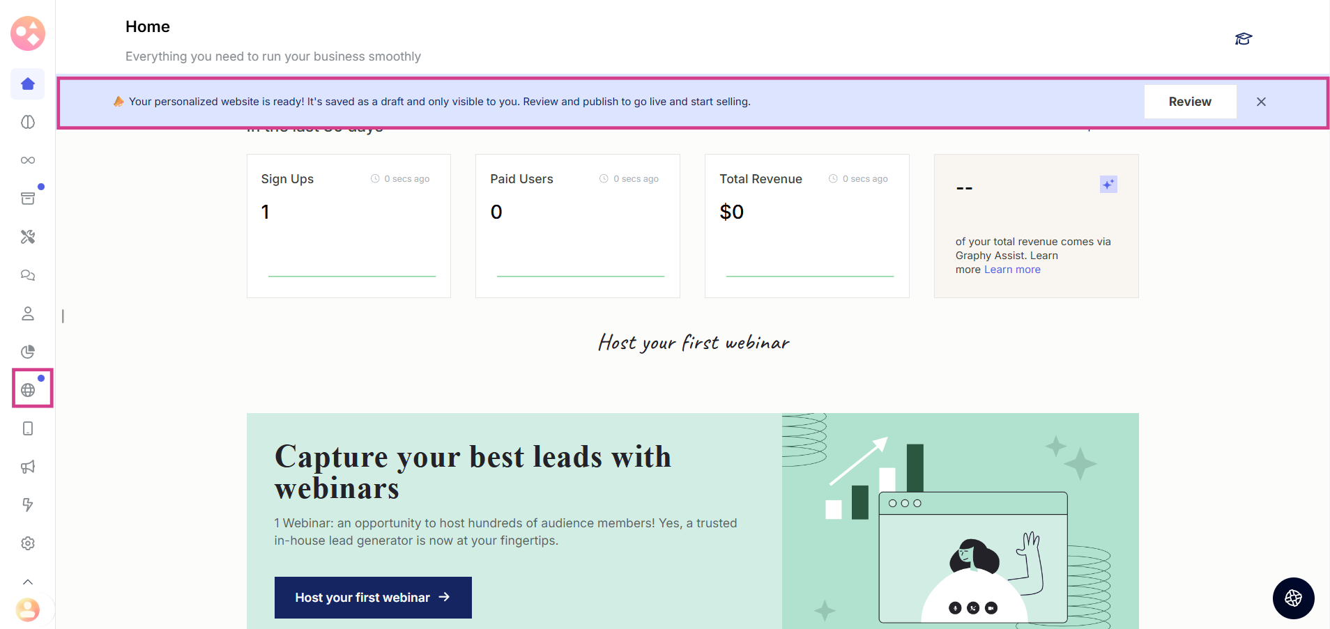Open the megaphone marketing icon
Viewport: 1330px width, 629px height.
(28, 467)
